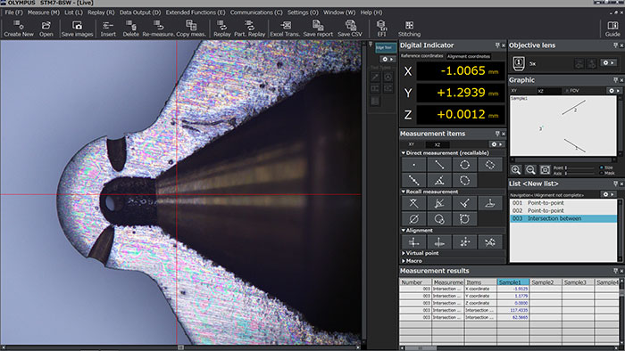The image size is (625, 351).
Task: Pin the Objective lens panel
Action: [615, 45]
